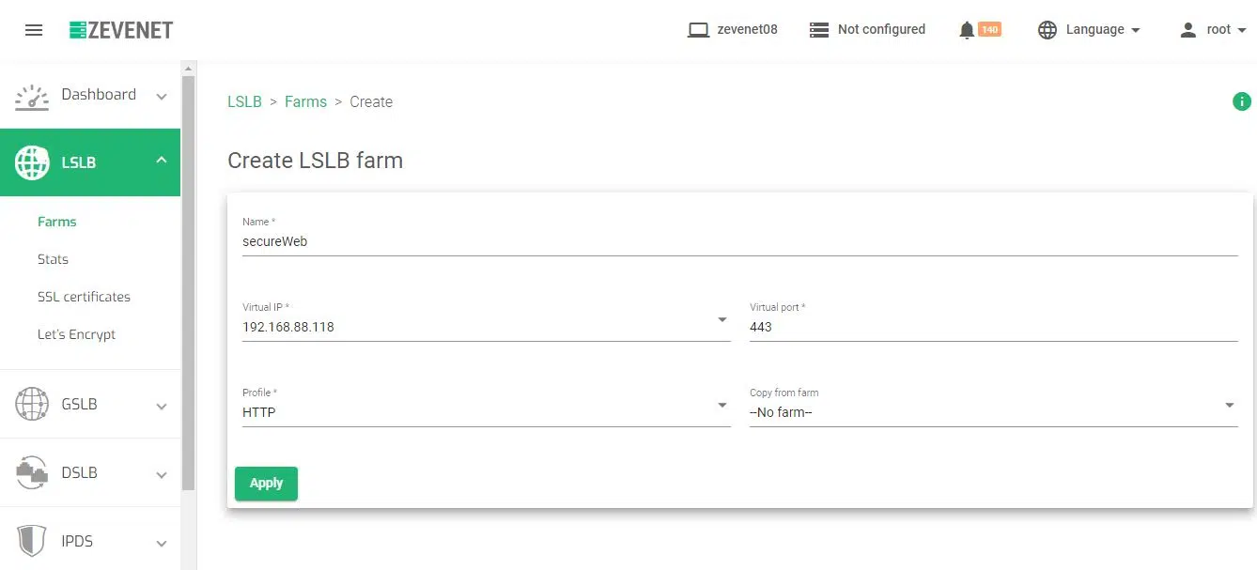
Task: Collapse the LSLB sidebar section
Action: pos(161,161)
